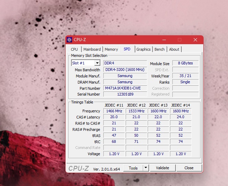
Task: Select the Slot #1 combo box
Action: [x=85, y=63]
